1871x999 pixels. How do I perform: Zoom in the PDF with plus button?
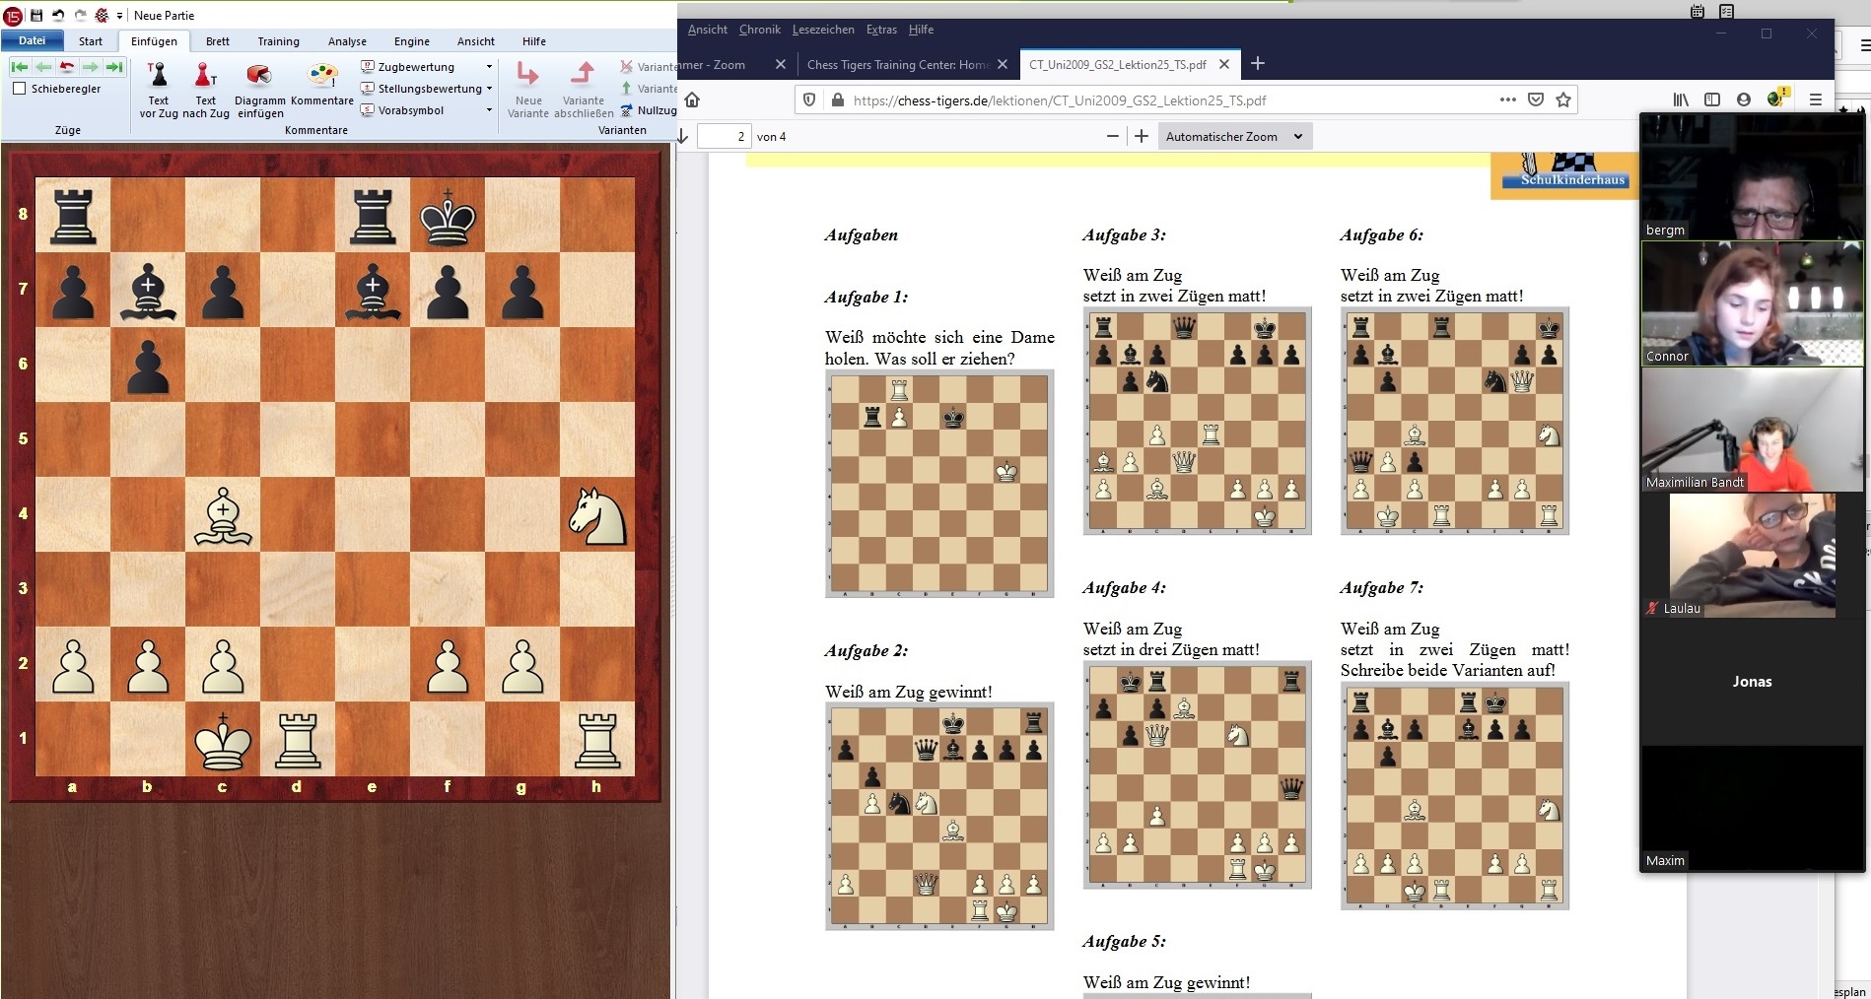(1142, 136)
